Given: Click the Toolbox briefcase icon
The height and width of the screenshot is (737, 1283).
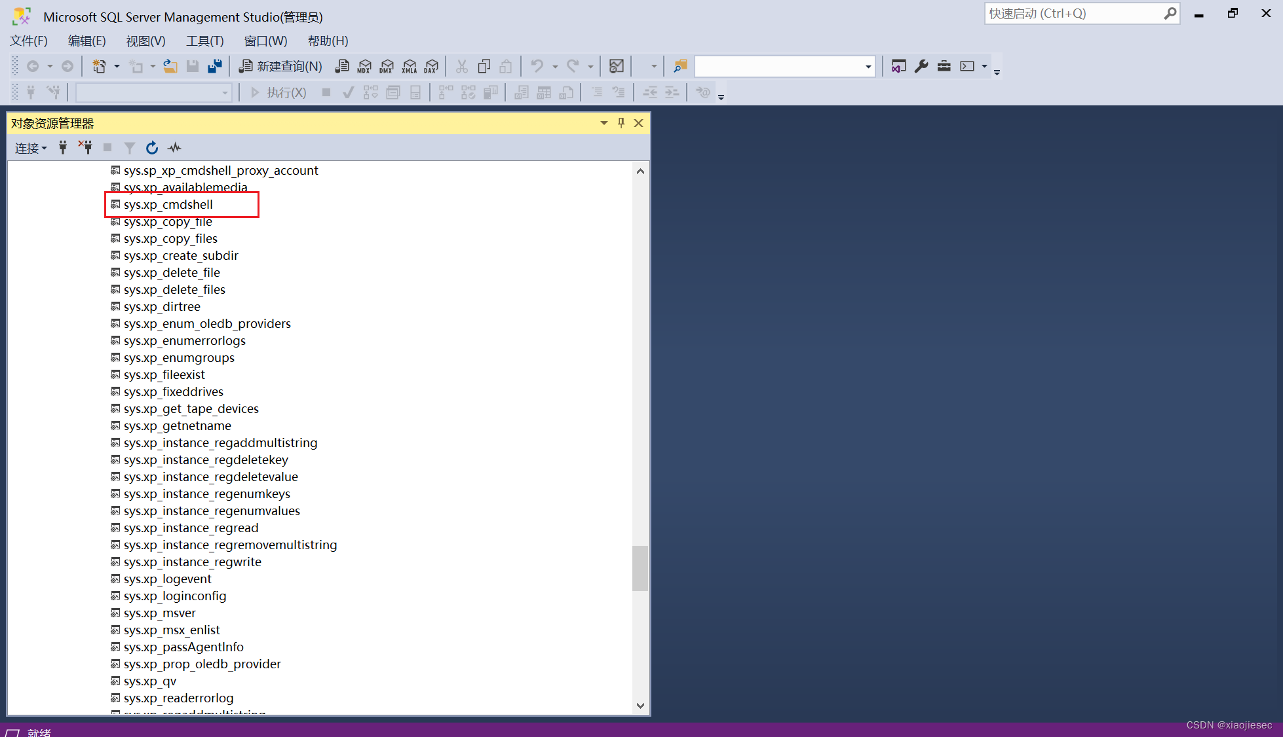Looking at the screenshot, I should point(944,66).
